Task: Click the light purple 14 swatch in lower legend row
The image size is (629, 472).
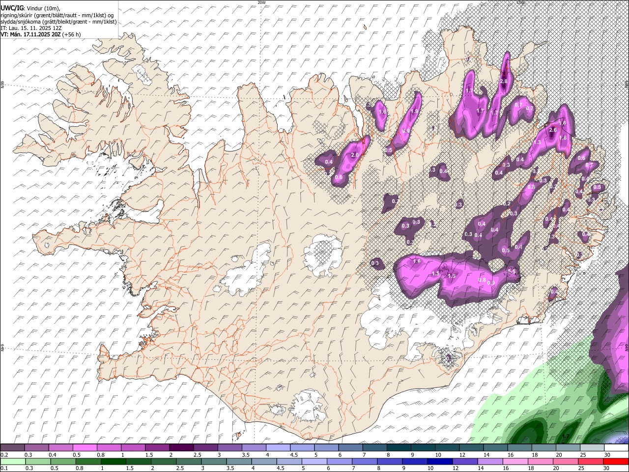Action: click(x=489, y=461)
